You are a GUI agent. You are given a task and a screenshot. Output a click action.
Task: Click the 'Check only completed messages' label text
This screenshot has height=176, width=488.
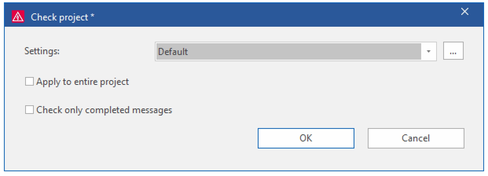[104, 110]
